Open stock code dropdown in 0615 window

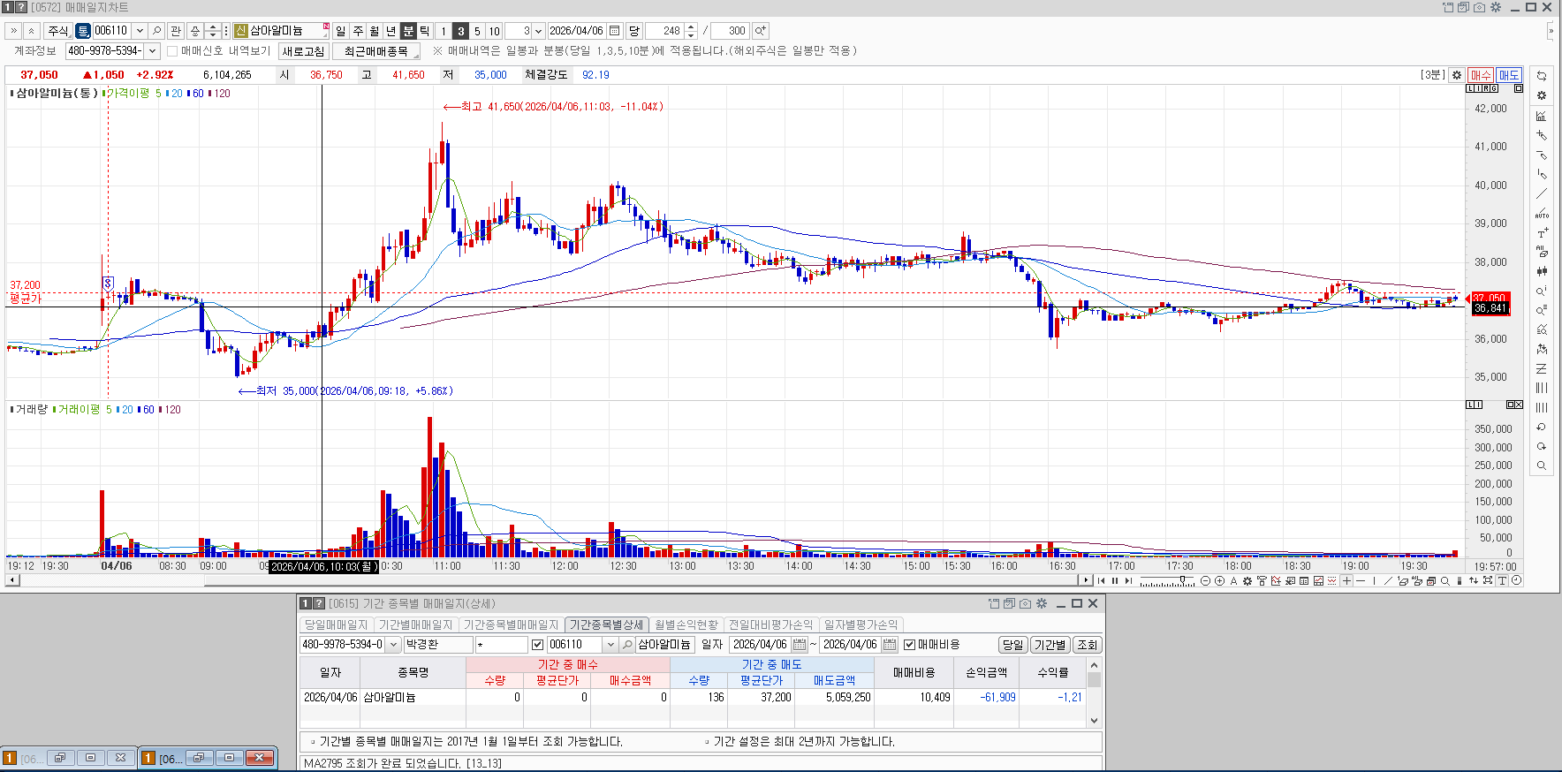click(610, 645)
